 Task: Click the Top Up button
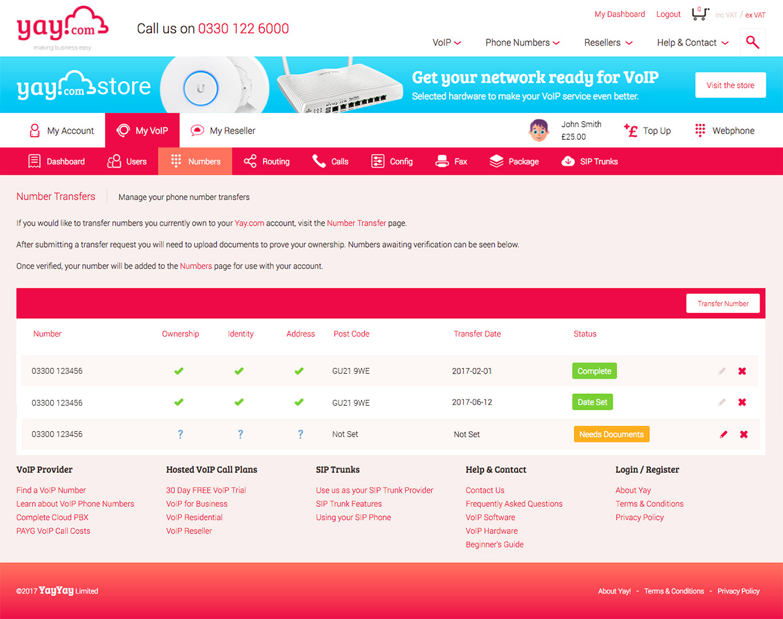click(647, 130)
